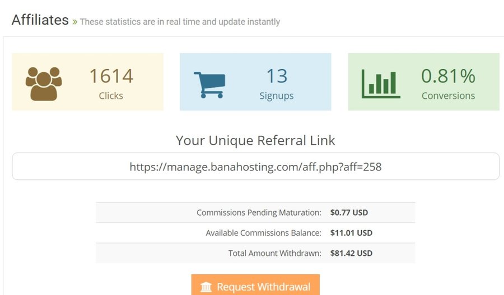Click the Affiliates page heading
504x295 pixels.
(x=40, y=20)
